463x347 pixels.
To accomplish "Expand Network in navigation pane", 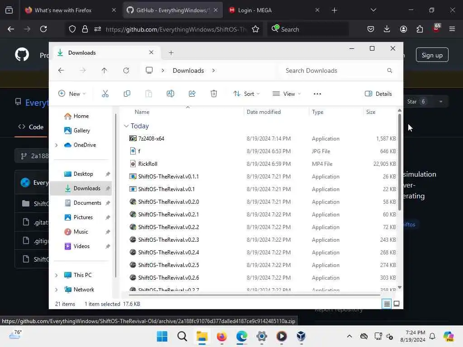I will (57, 290).
